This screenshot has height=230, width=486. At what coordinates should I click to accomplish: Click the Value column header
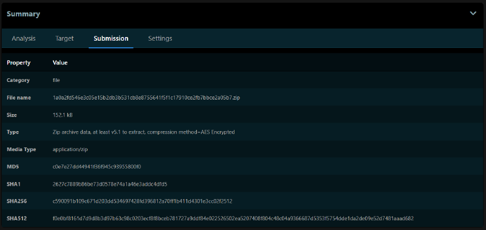[x=60, y=63]
